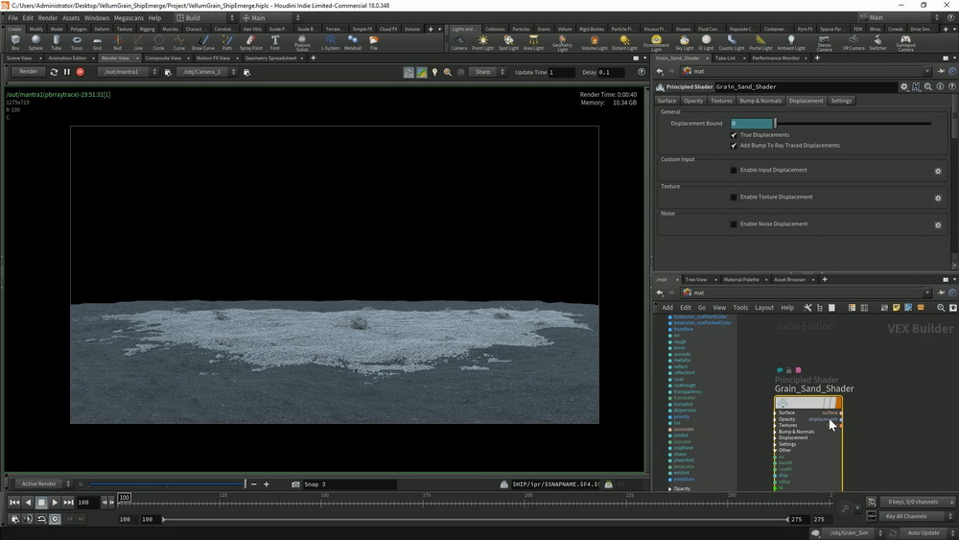Add an Environment Light
This screenshot has height=540, width=959.
656,43
